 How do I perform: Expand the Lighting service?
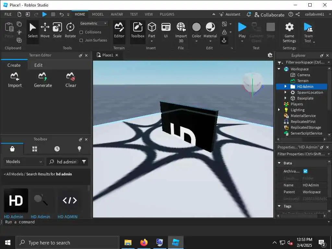(x=279, y=110)
